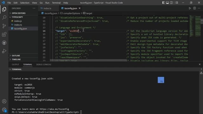The image size is (203, 114).
Task: Open the Run menu
Action: [x=47, y=3]
